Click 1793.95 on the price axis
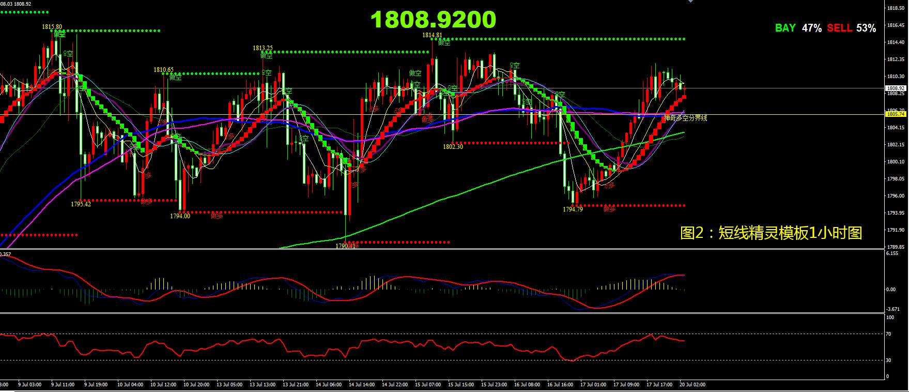Image resolution: width=909 pixels, height=392 pixels. pyautogui.click(x=895, y=213)
